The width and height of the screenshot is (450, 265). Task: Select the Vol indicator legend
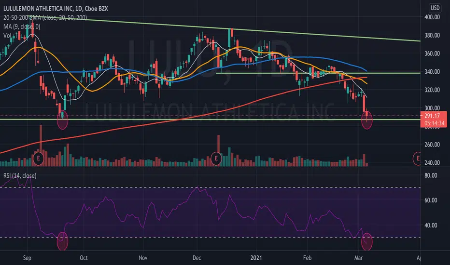click(x=7, y=36)
